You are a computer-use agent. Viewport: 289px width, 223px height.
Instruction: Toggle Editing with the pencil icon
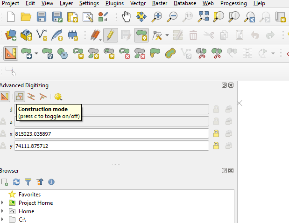110,35
